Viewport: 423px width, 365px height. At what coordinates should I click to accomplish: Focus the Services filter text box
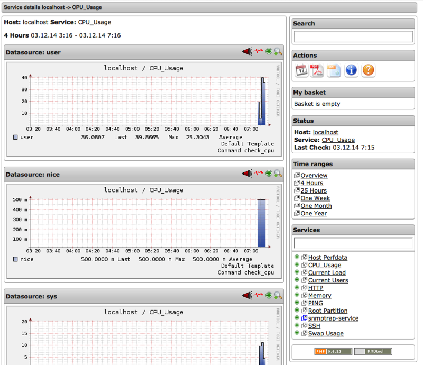coord(353,244)
